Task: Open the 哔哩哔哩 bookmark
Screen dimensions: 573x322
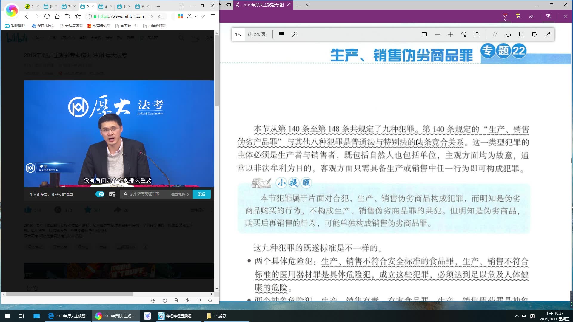Action: pyautogui.click(x=15, y=26)
